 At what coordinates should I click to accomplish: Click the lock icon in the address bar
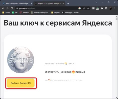click(17, 8)
